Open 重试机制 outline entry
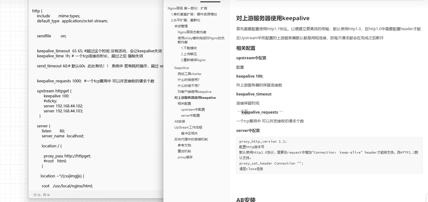This screenshot has height=202, width=428. (184, 151)
